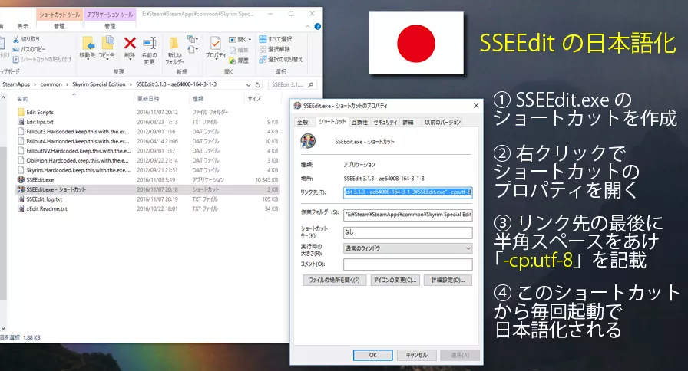This screenshot has height=371, width=688.
Task: Click the 作業フォルダー input field
Action: coord(408,215)
